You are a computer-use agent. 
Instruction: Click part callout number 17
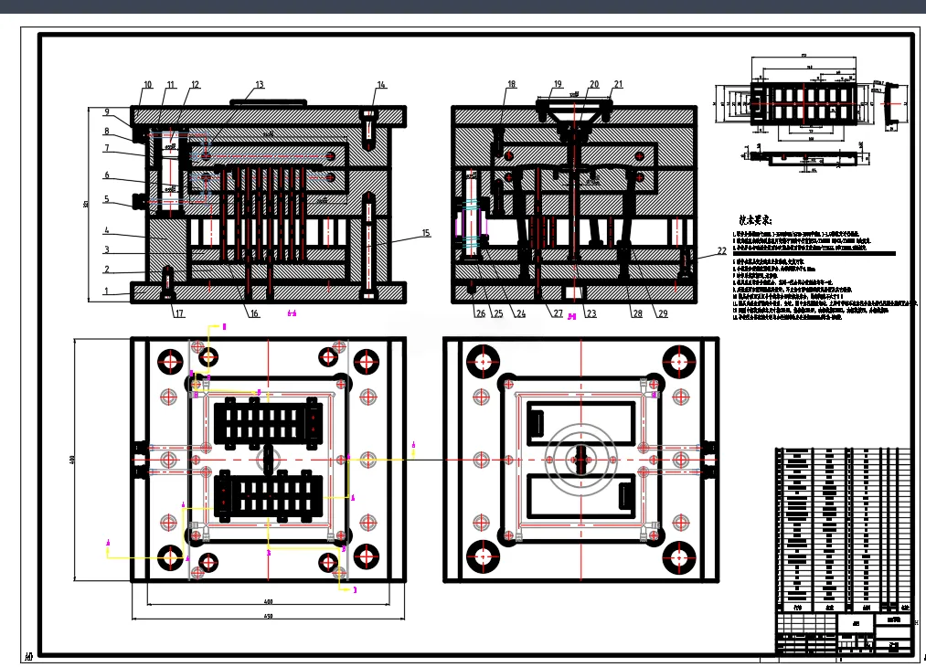[179, 313]
